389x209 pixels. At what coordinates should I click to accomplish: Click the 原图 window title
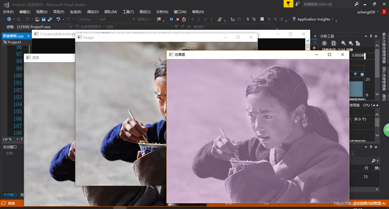[36, 58]
